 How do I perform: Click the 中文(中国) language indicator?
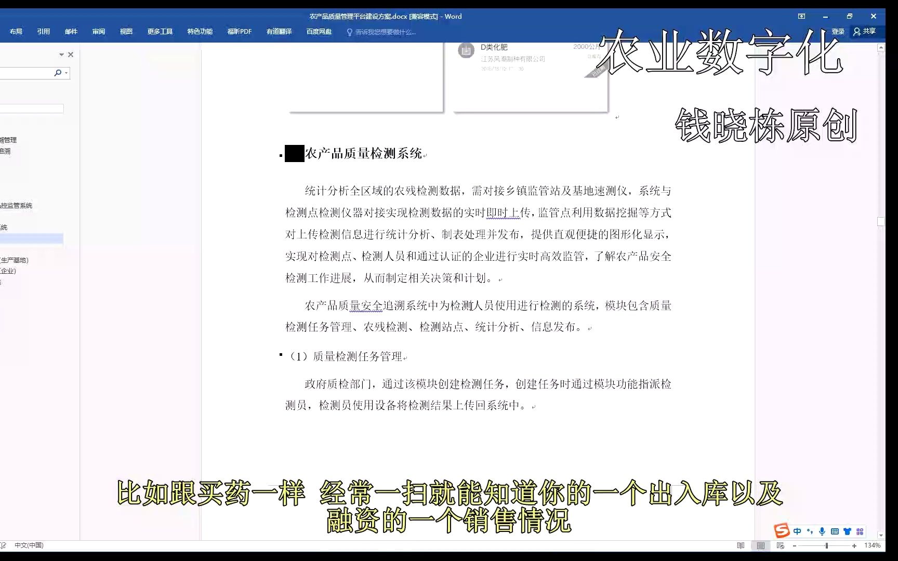pos(29,545)
